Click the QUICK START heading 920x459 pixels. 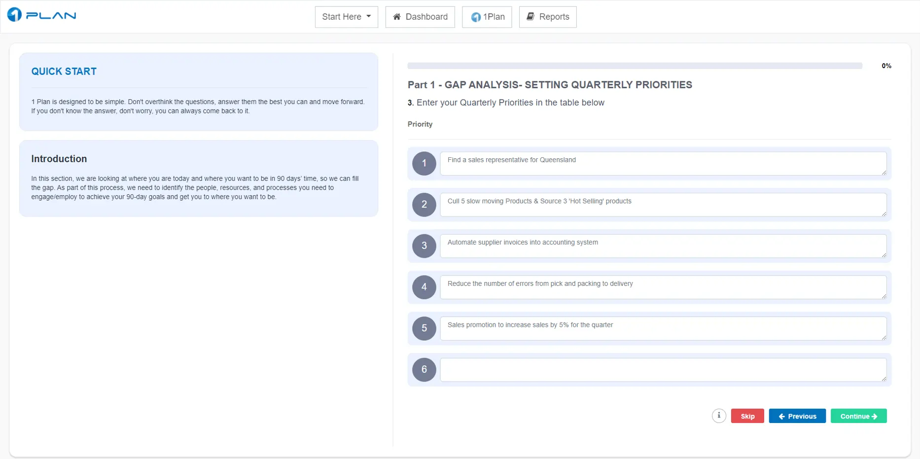click(64, 71)
